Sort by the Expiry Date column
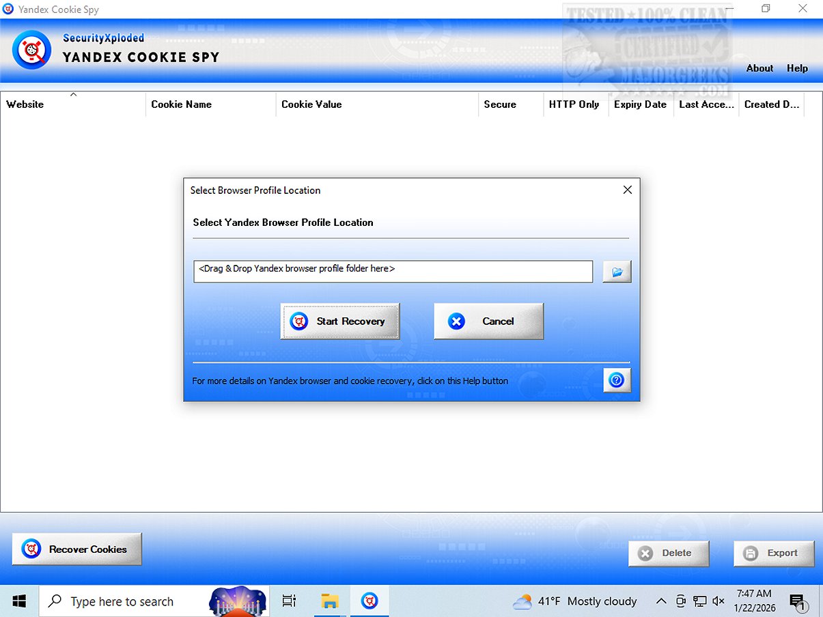823x617 pixels. (641, 104)
